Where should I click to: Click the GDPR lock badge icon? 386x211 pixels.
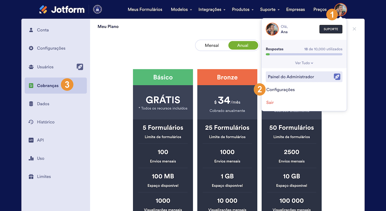[97, 9]
